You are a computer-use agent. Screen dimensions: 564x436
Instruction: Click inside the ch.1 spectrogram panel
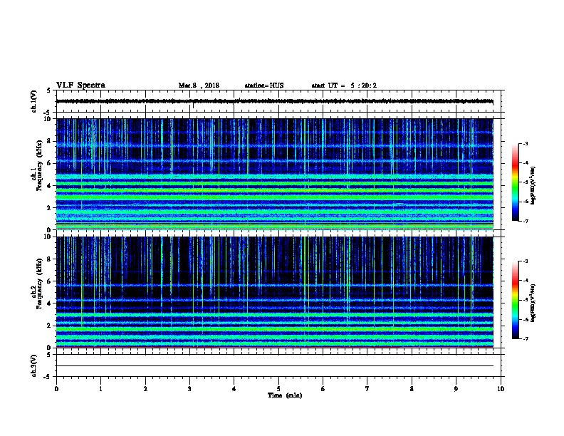click(x=275, y=174)
